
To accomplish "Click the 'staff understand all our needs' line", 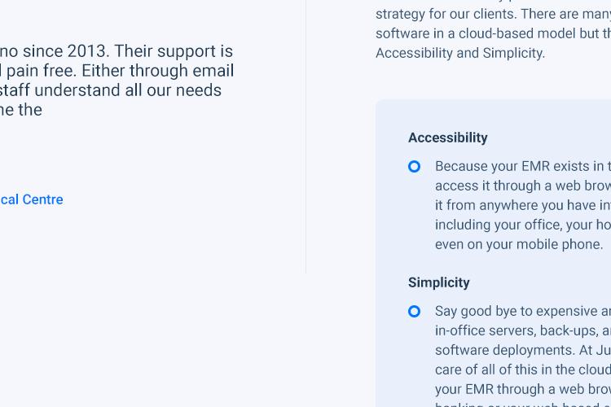I will coord(111,90).
